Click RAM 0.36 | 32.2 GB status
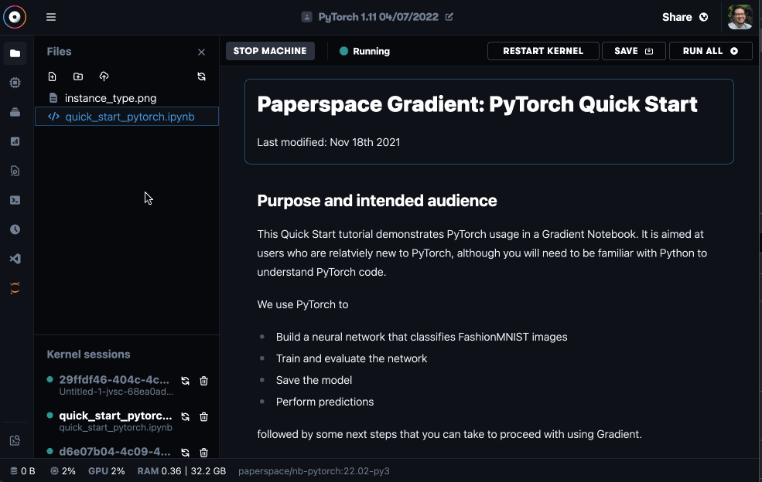 click(182, 471)
